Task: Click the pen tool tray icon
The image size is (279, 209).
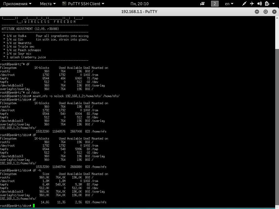Action: pos(244,4)
